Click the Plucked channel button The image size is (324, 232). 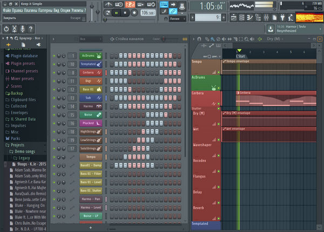tap(87, 123)
